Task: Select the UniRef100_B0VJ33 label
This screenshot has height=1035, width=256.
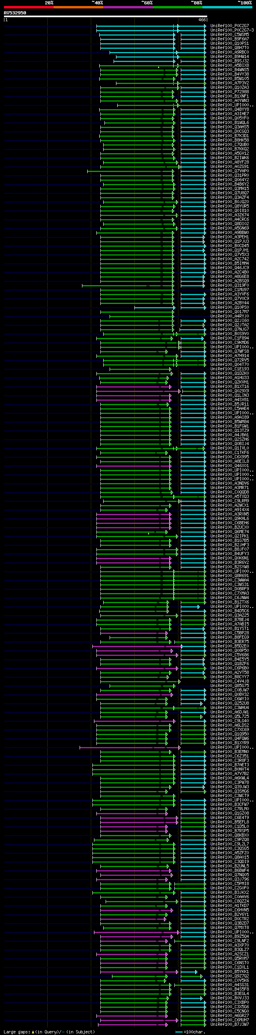Action: pos(230,998)
